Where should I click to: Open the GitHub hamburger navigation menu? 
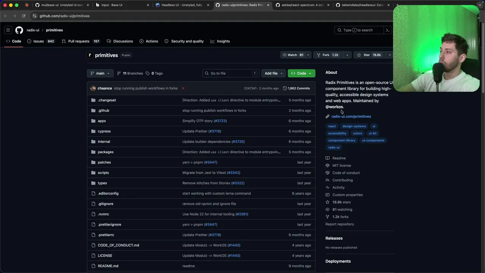pos(8,30)
